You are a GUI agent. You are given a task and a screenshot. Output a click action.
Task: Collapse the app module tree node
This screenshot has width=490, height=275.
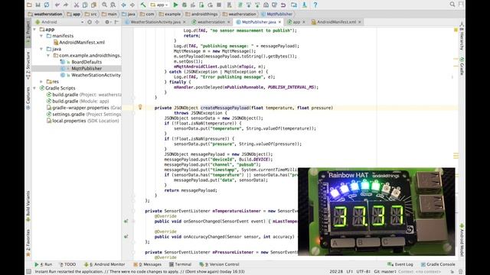pyautogui.click(x=34, y=29)
